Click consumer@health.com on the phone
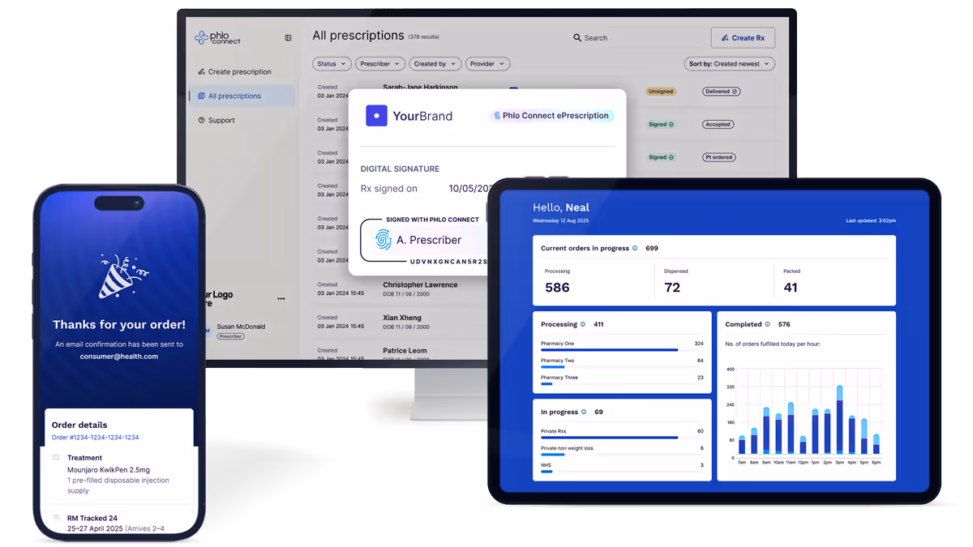The image size is (973, 547). pos(119,357)
